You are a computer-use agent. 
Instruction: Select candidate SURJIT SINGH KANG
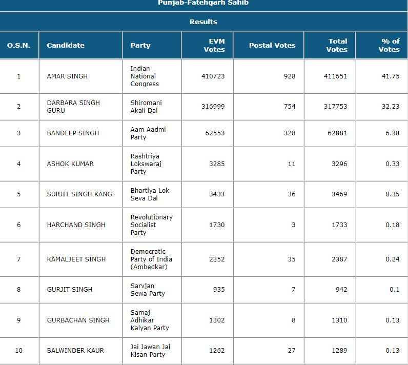(x=79, y=194)
